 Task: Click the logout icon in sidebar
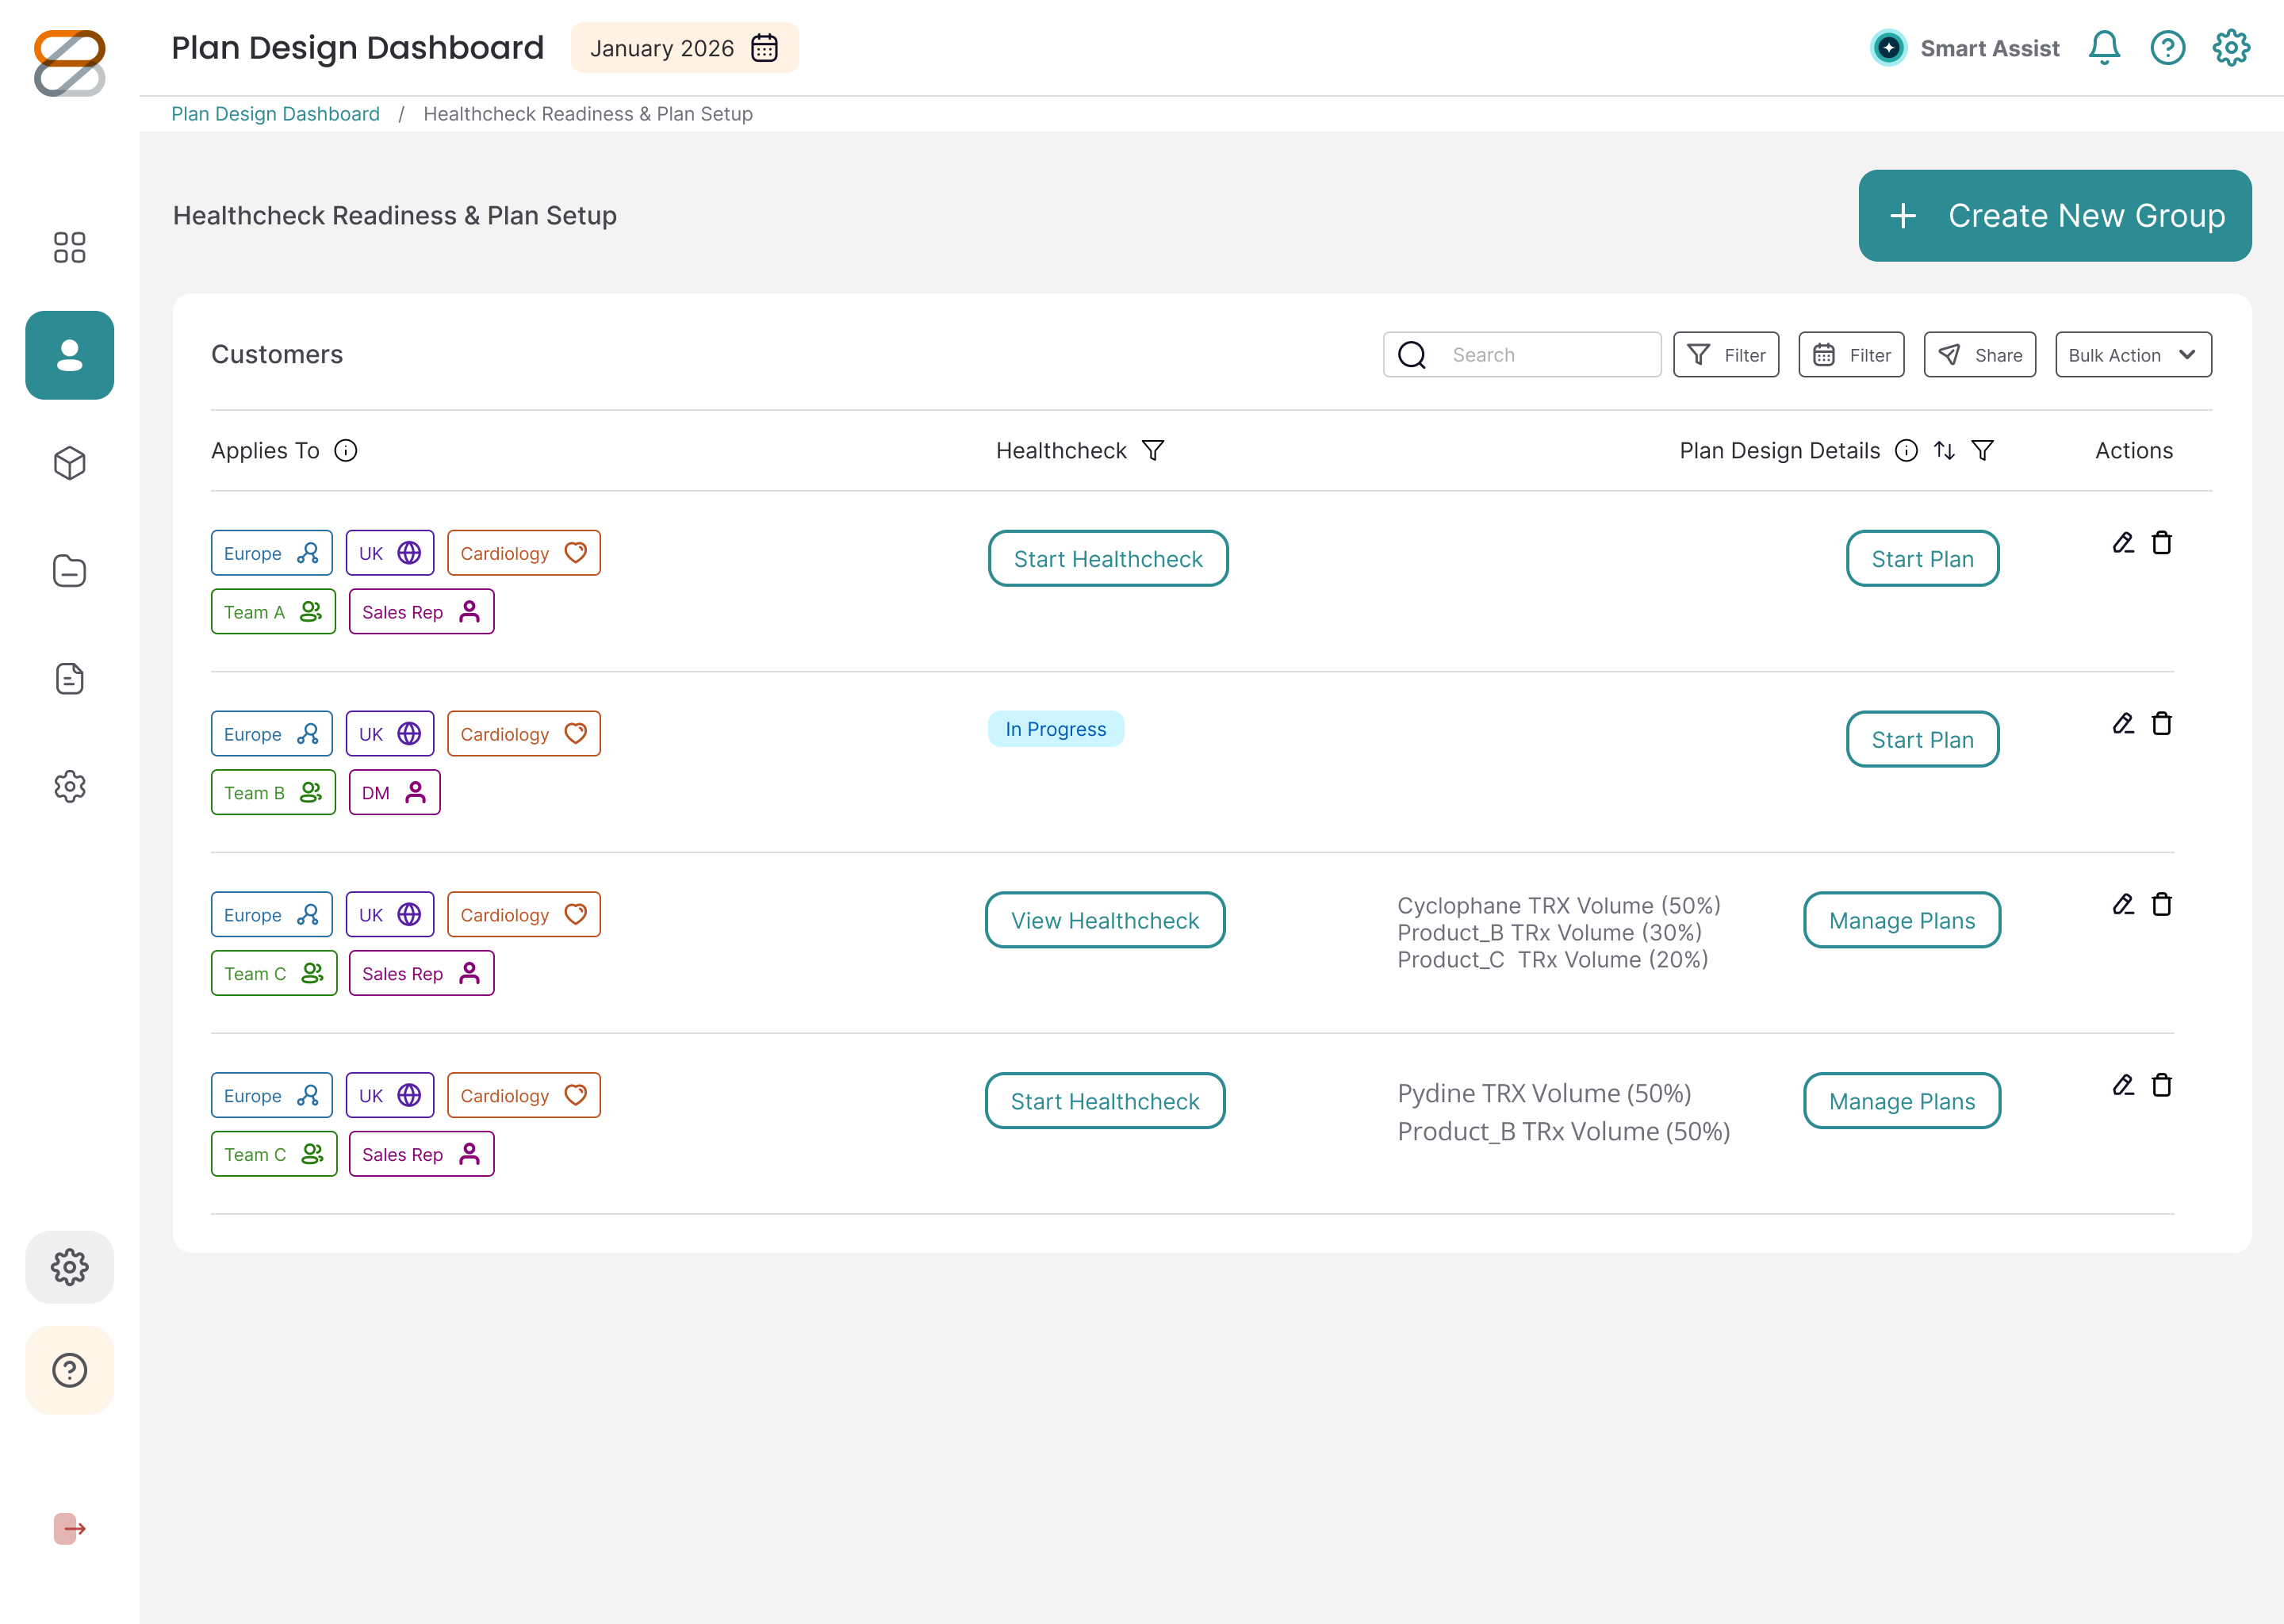pos(69,1528)
